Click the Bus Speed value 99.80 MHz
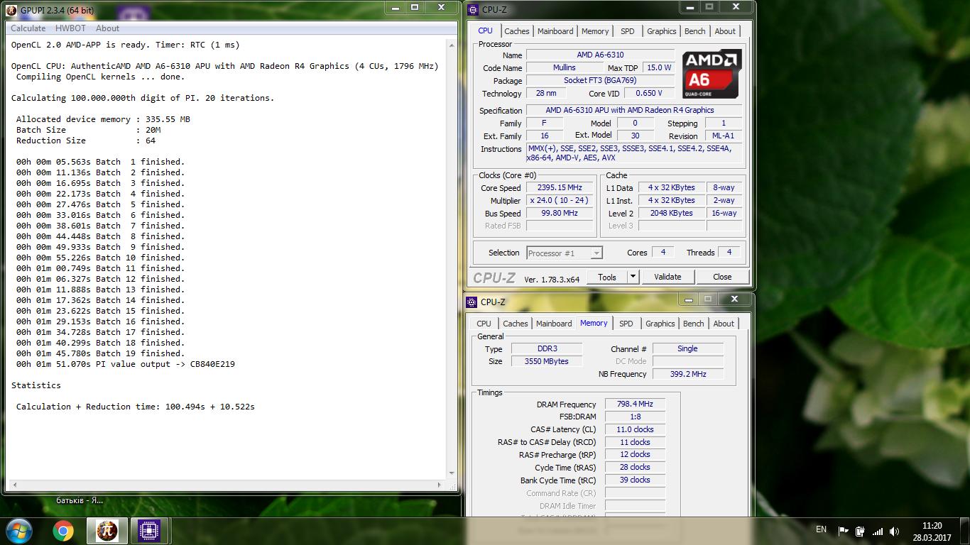The image size is (970, 545). pyautogui.click(x=560, y=214)
